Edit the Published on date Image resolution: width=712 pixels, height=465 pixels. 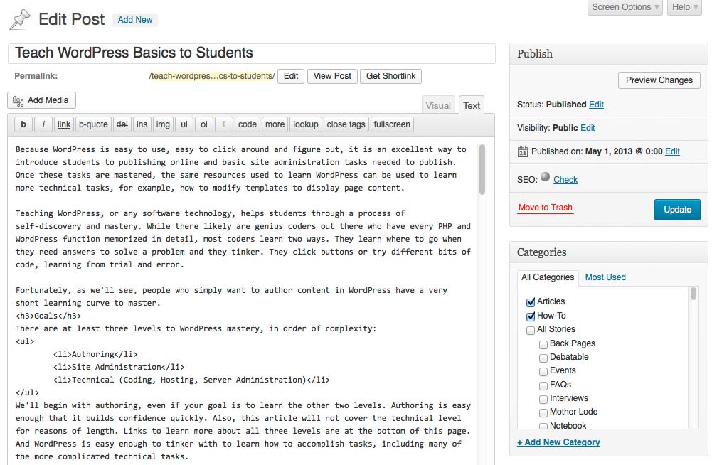pyautogui.click(x=672, y=151)
